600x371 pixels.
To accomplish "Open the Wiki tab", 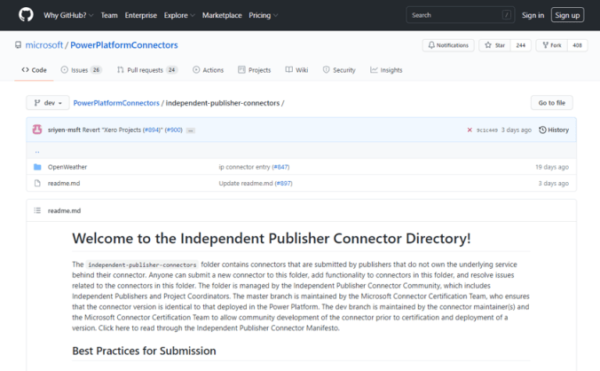I will (x=297, y=70).
